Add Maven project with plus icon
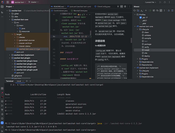This screenshot has height=133, width=175. [x=146, y=10]
